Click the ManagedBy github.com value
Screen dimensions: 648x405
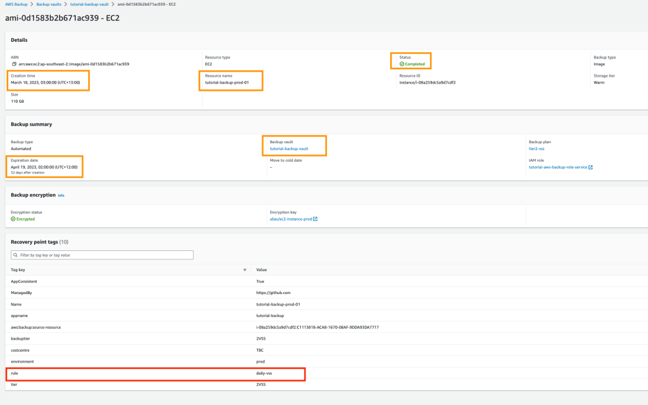point(273,292)
